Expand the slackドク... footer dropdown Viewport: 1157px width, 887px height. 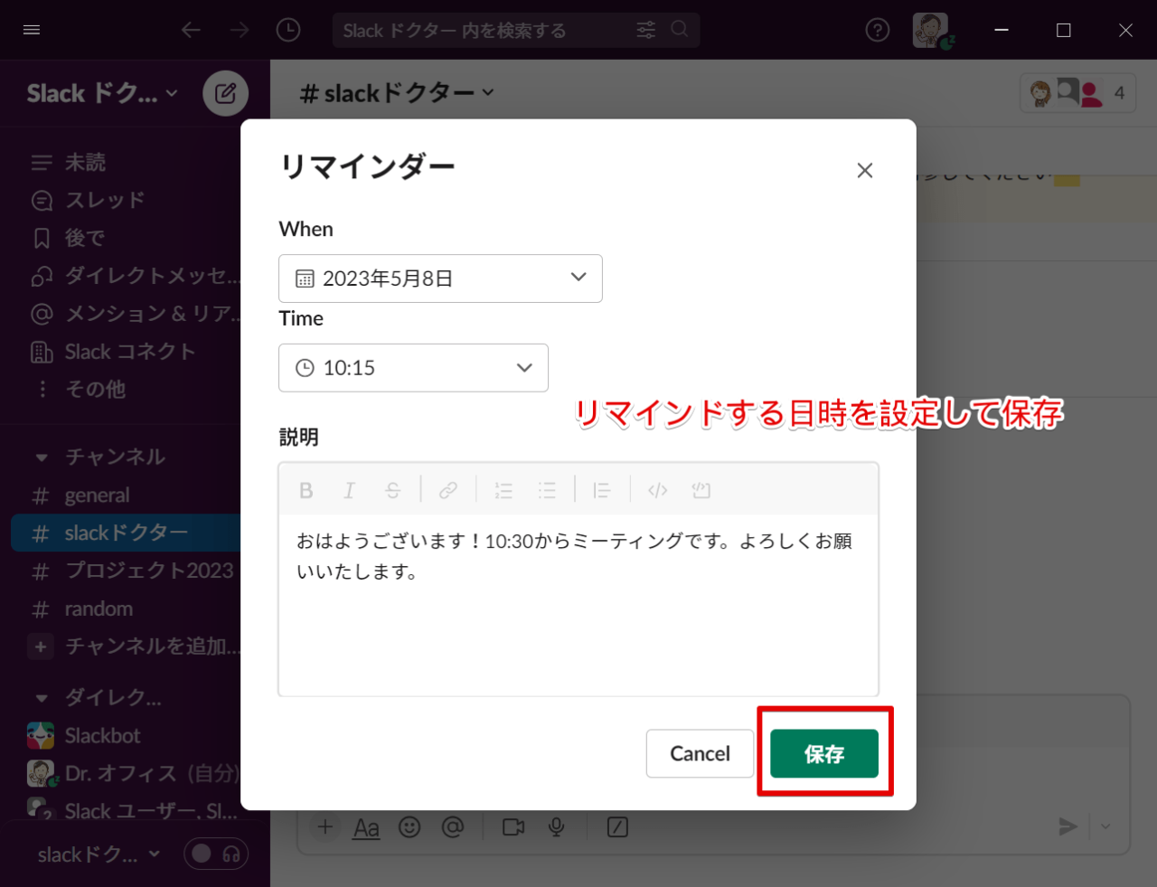click(x=99, y=854)
